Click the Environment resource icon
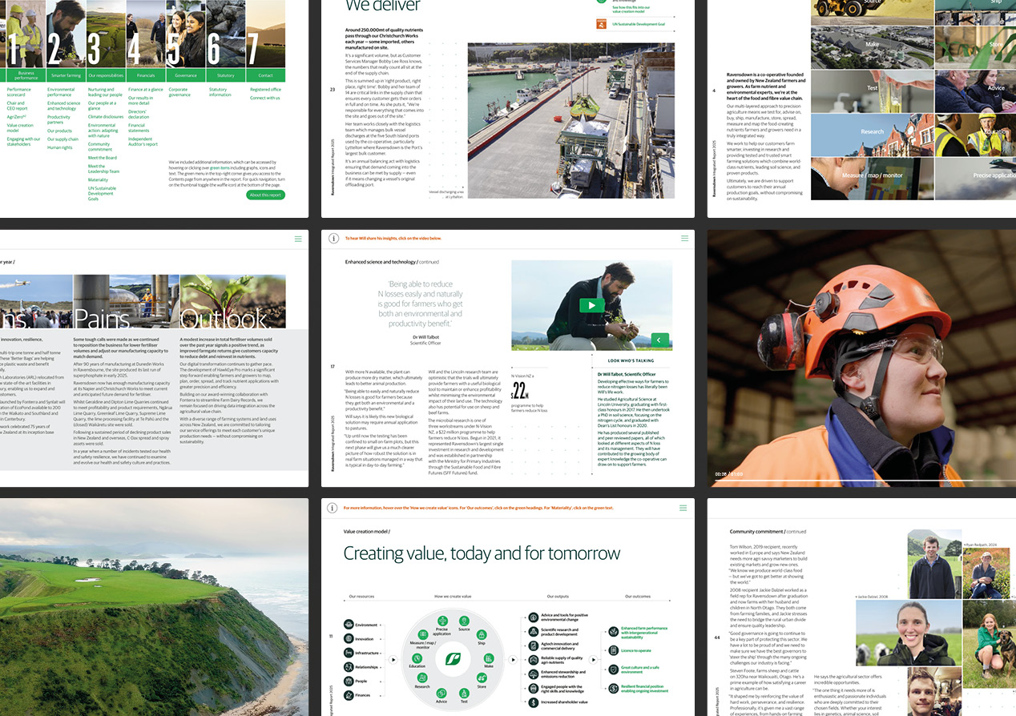The width and height of the screenshot is (1016, 716). (x=349, y=625)
